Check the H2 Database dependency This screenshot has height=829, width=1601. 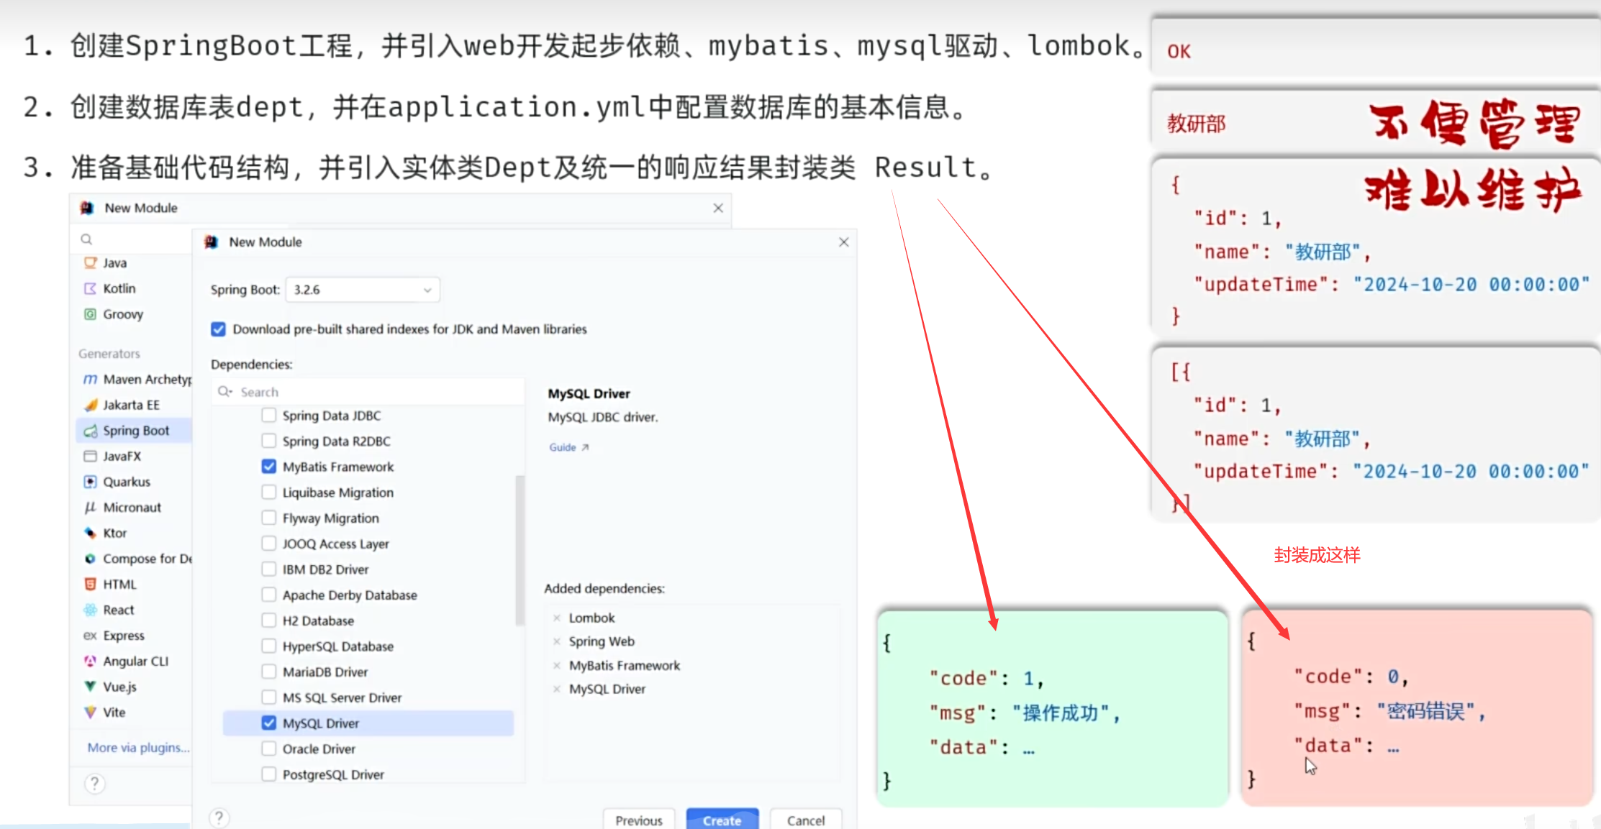[269, 620]
